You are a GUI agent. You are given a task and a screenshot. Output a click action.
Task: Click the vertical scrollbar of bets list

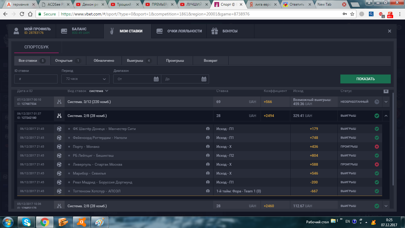tap(393, 139)
